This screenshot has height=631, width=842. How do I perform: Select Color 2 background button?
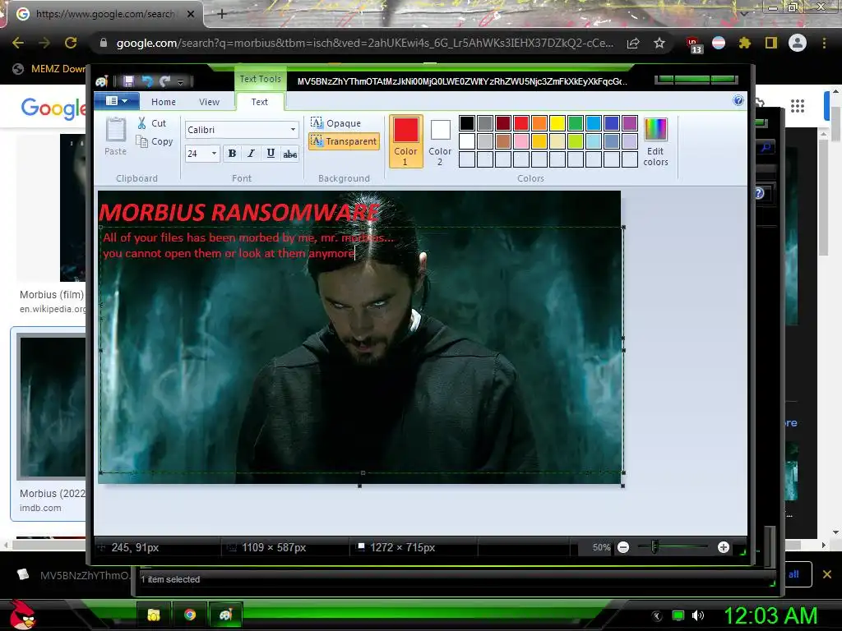pyautogui.click(x=440, y=141)
